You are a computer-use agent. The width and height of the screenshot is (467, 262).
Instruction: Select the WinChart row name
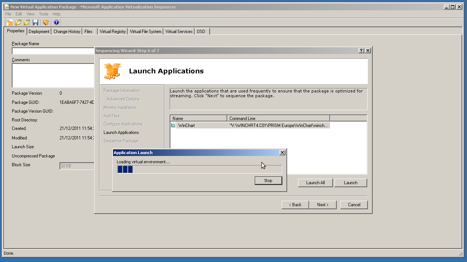(187, 125)
